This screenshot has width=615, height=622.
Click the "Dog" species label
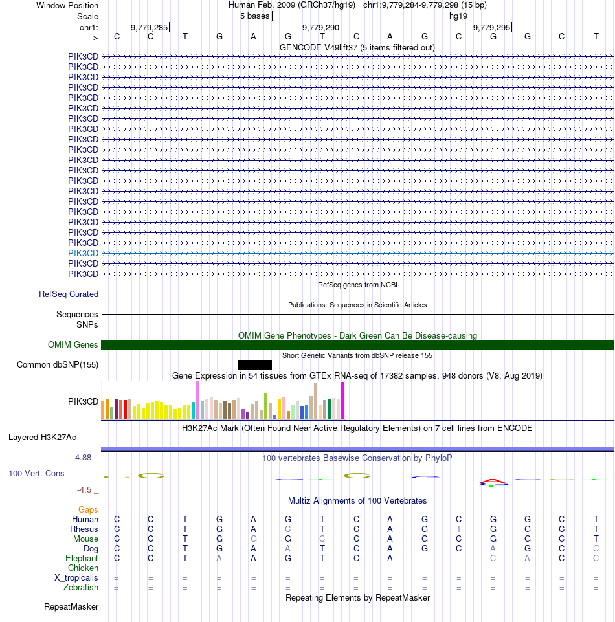[91, 549]
